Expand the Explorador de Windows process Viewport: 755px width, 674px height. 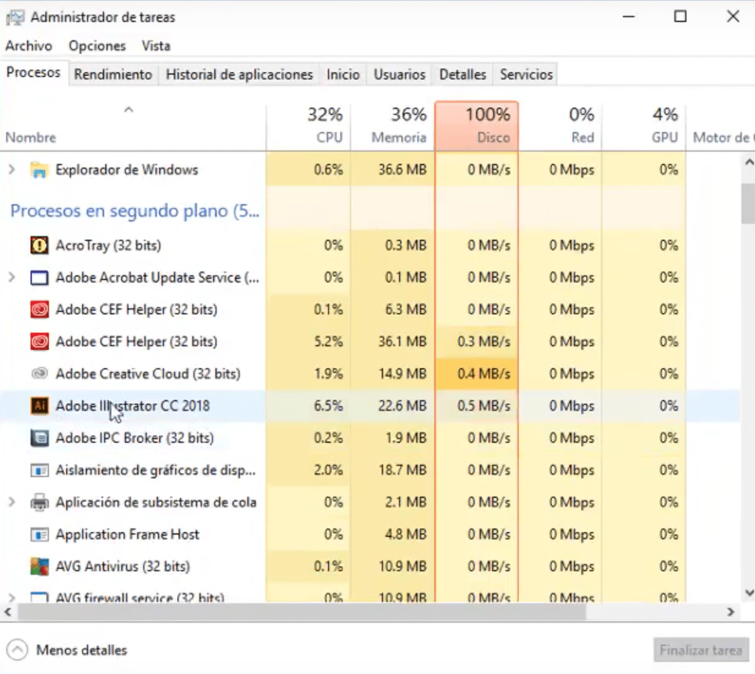coord(12,169)
